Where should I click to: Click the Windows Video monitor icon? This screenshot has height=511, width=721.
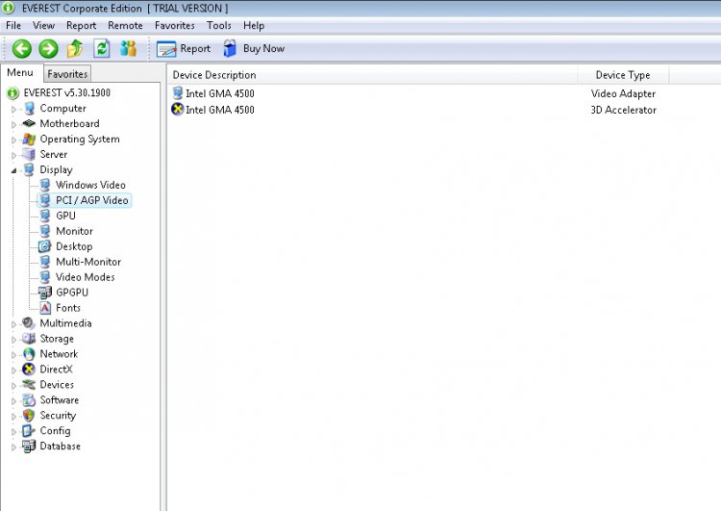point(45,185)
